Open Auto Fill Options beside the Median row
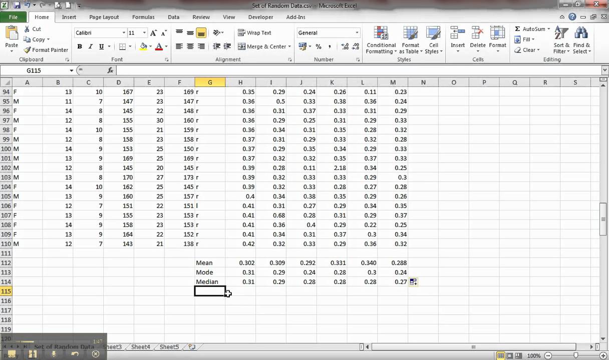Screen dimensions: 609x360 tap(413, 282)
